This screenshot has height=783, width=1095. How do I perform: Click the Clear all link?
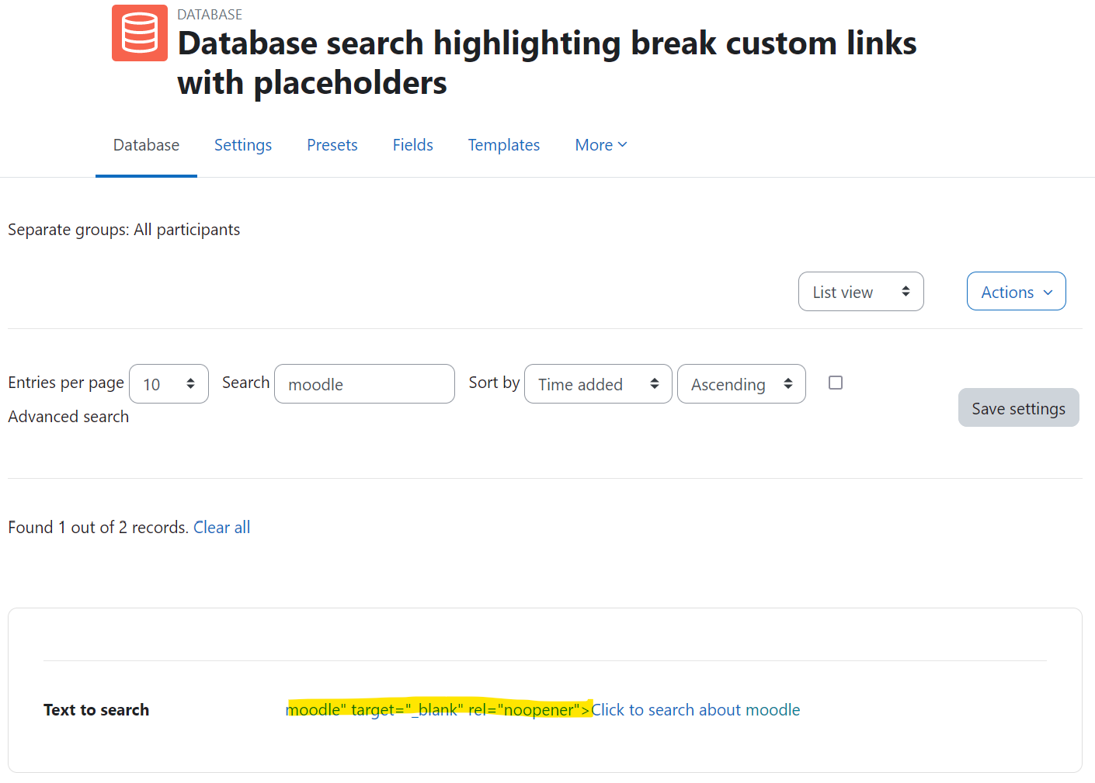[x=221, y=528]
